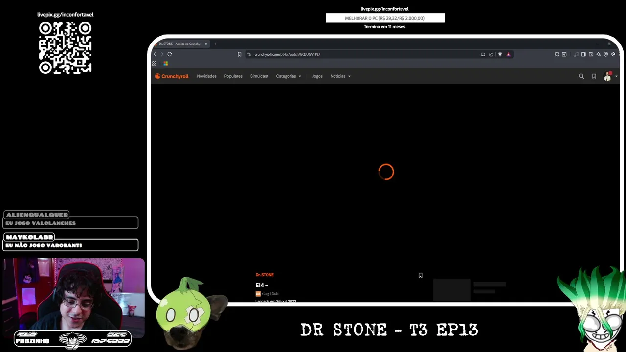Open site settings icon before the URL

pyautogui.click(x=249, y=54)
